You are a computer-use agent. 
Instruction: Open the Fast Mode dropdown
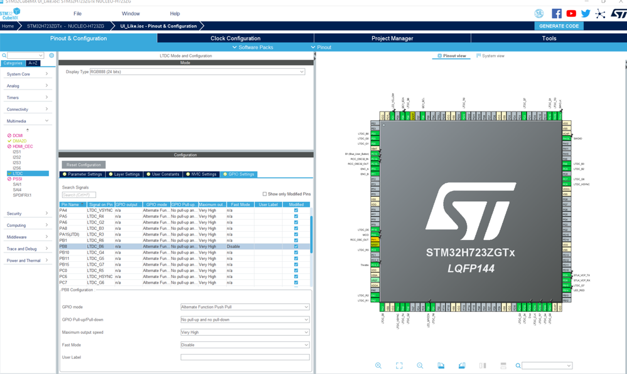245,345
